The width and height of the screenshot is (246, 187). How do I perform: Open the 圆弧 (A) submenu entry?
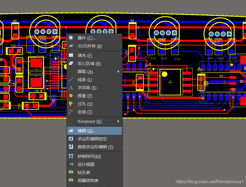(x=94, y=72)
